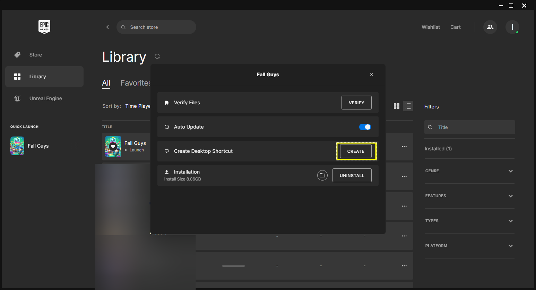Click the Unreal Engine logo icon
Viewport: 536px width, 290px height.
click(17, 98)
